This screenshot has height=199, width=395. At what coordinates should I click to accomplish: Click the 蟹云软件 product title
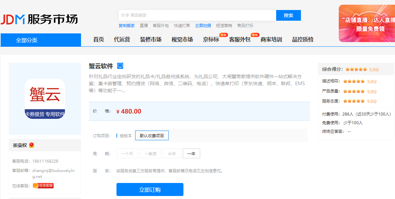pyautogui.click(x=101, y=66)
